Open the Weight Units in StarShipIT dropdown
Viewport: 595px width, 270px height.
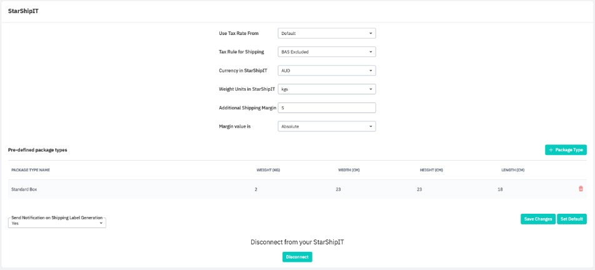[326, 89]
